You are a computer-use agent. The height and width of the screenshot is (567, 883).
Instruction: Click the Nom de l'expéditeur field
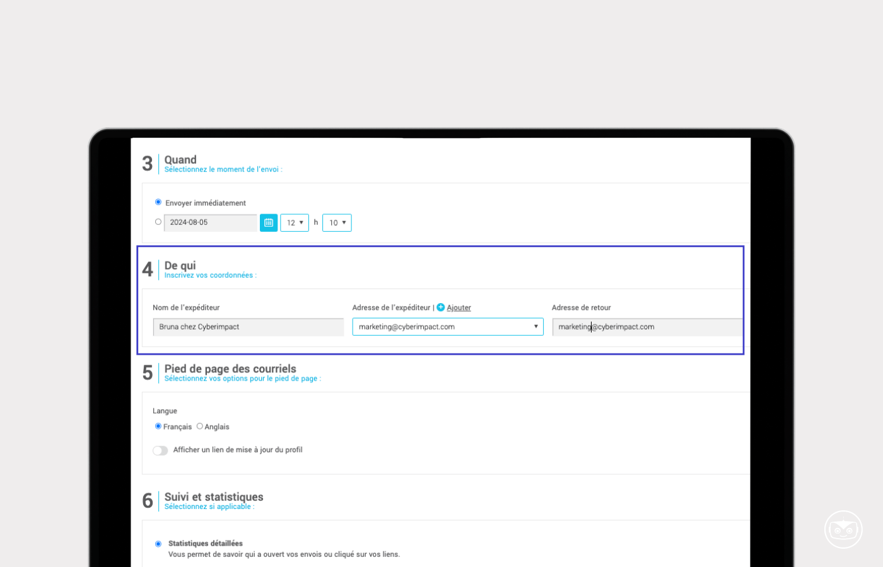[249, 327]
